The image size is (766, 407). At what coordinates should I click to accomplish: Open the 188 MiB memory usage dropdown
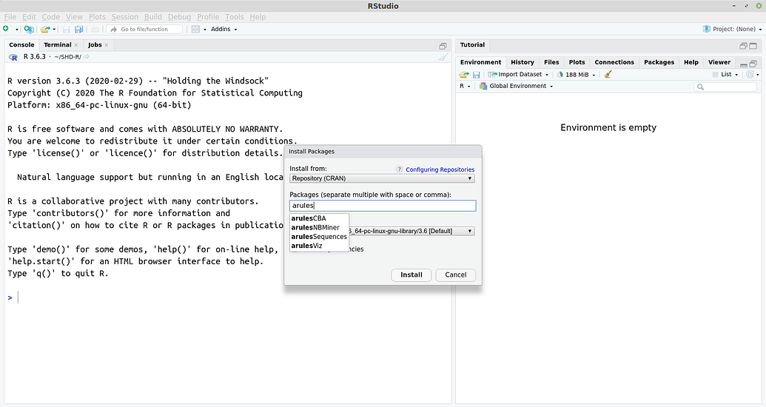[x=577, y=75]
